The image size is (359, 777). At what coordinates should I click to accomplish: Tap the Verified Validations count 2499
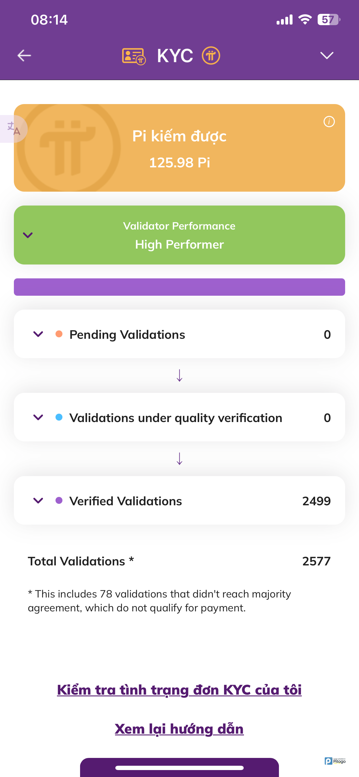(316, 501)
